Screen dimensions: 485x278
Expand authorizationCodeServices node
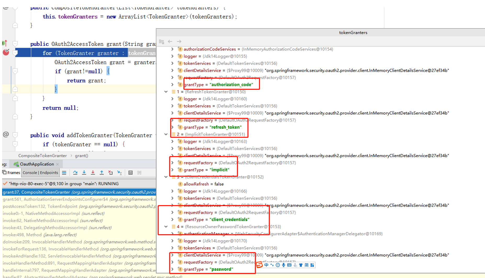[x=172, y=49]
